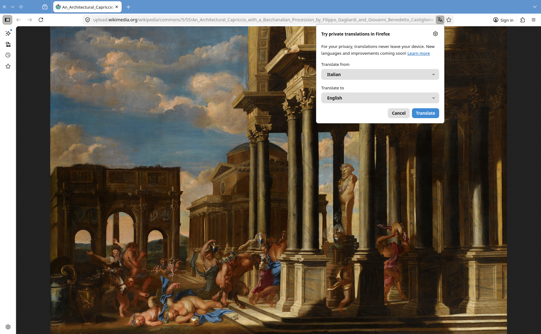Expand the Translate from Italian dropdown
Image resolution: width=541 pixels, height=334 pixels.
(380, 75)
